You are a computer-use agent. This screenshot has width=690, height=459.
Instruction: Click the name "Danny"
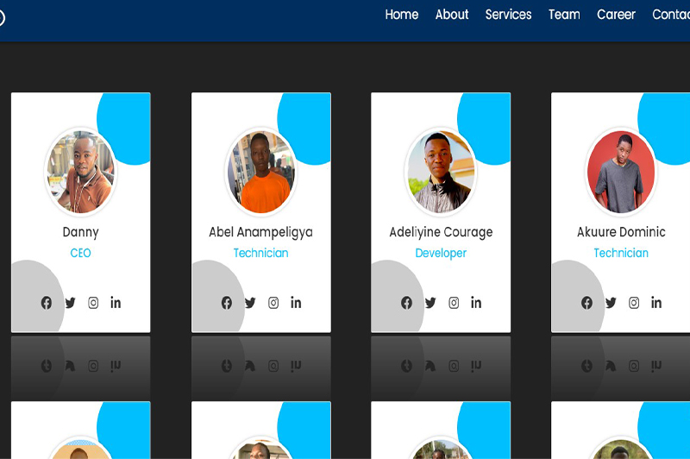[80, 232]
